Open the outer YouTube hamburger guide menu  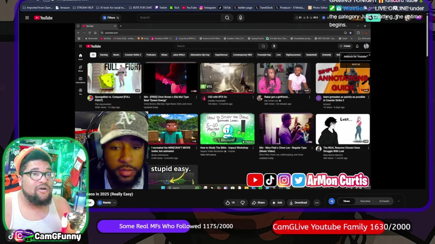(x=27, y=18)
